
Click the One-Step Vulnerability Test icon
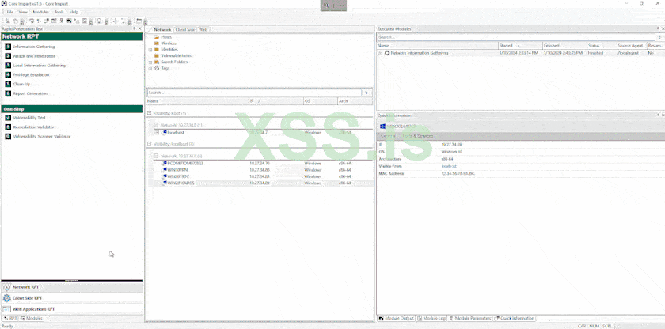[8, 118]
